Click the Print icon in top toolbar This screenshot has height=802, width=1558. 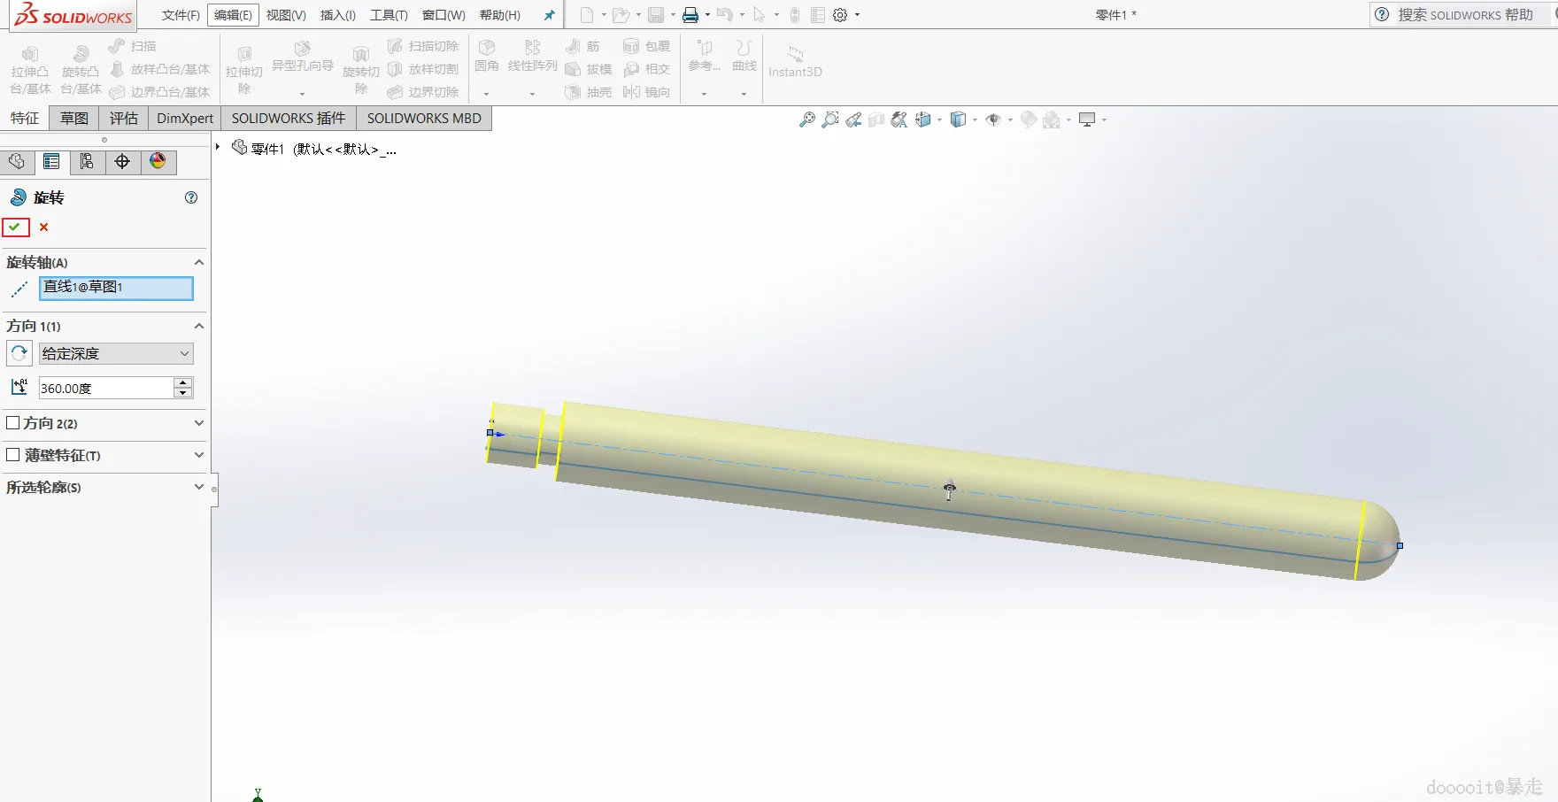click(690, 15)
